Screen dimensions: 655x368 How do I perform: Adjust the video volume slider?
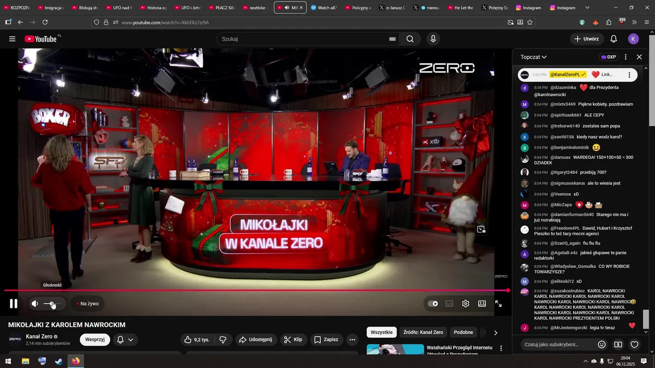coord(53,304)
